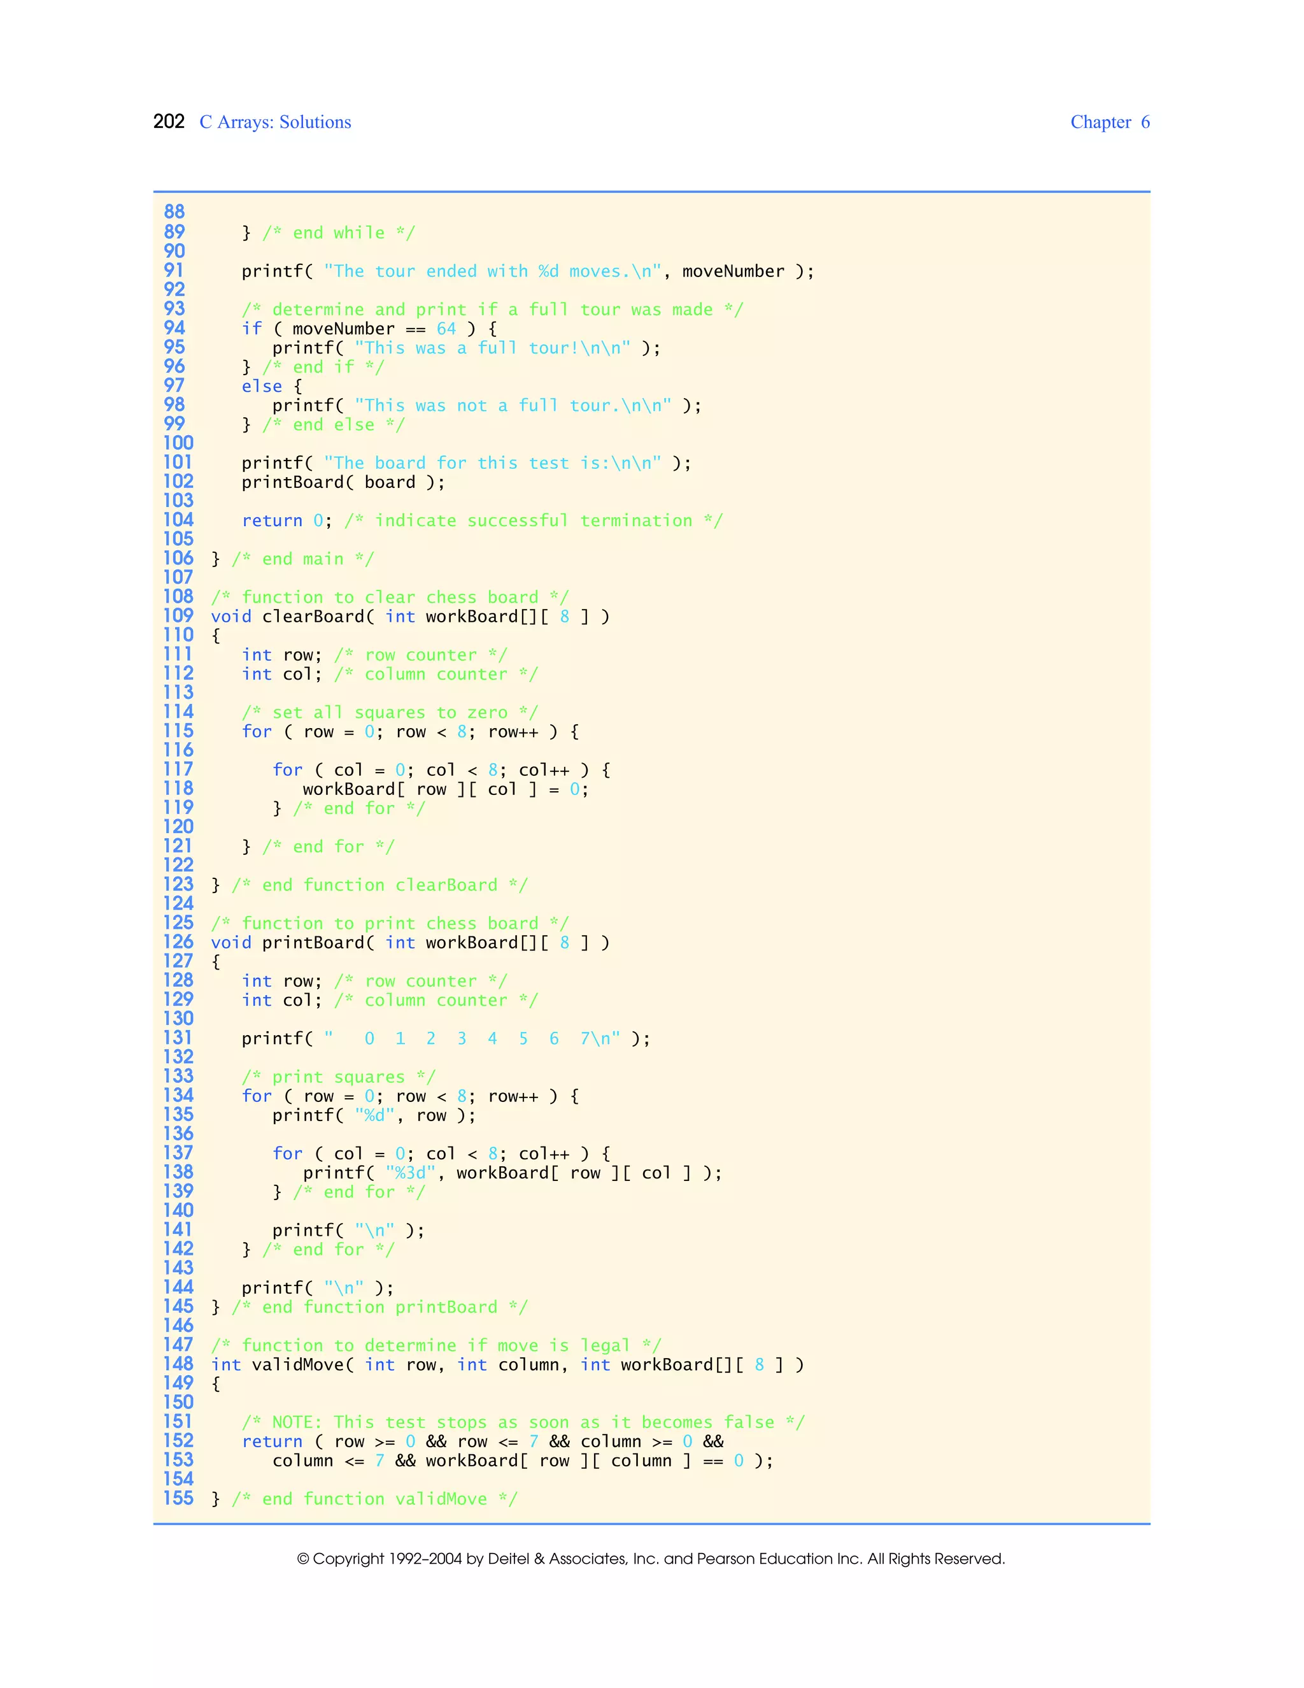This screenshot has height=1688, width=1304.
Task: Select 'workBoard[ row ][ col ] = 0;' line
Action: tap(446, 789)
